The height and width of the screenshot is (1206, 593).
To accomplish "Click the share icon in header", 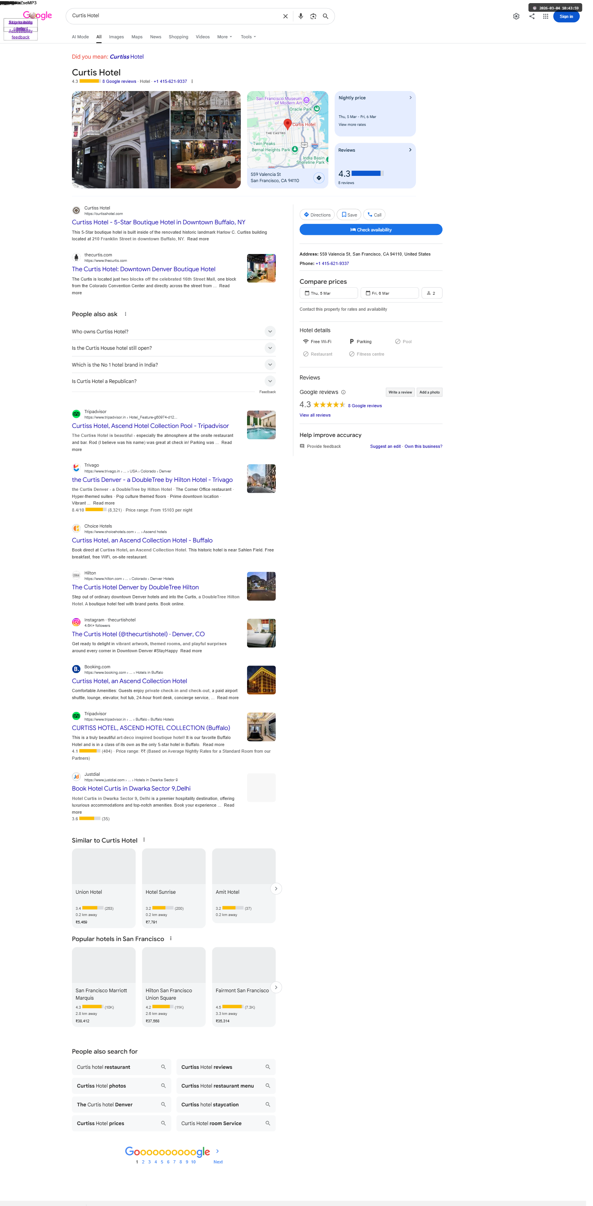I will (x=532, y=16).
